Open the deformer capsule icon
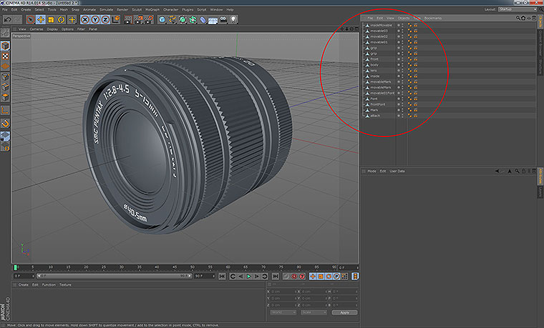 tap(203, 20)
